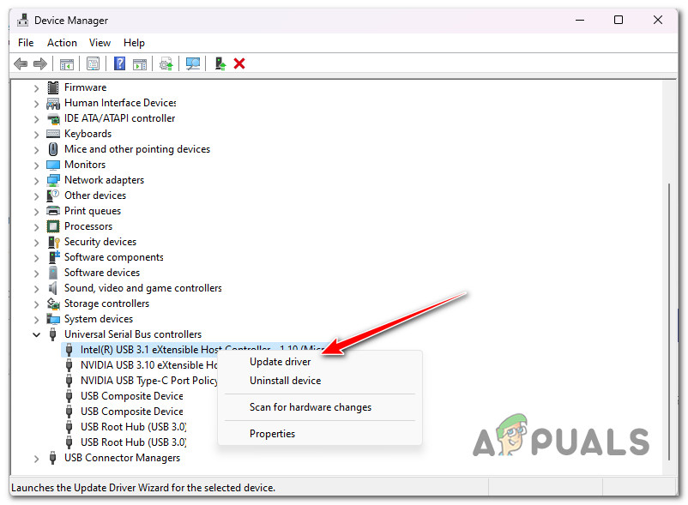Click the Device Manager title bar icon
688x505 pixels.
coord(23,21)
